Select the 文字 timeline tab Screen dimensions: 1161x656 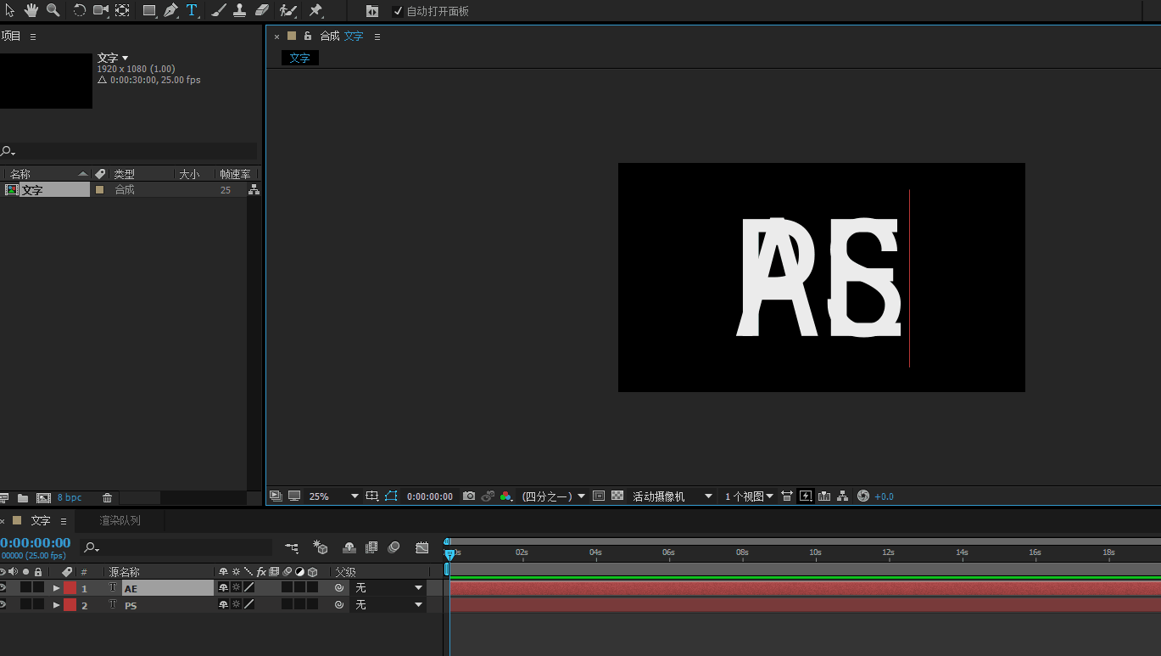tap(41, 520)
